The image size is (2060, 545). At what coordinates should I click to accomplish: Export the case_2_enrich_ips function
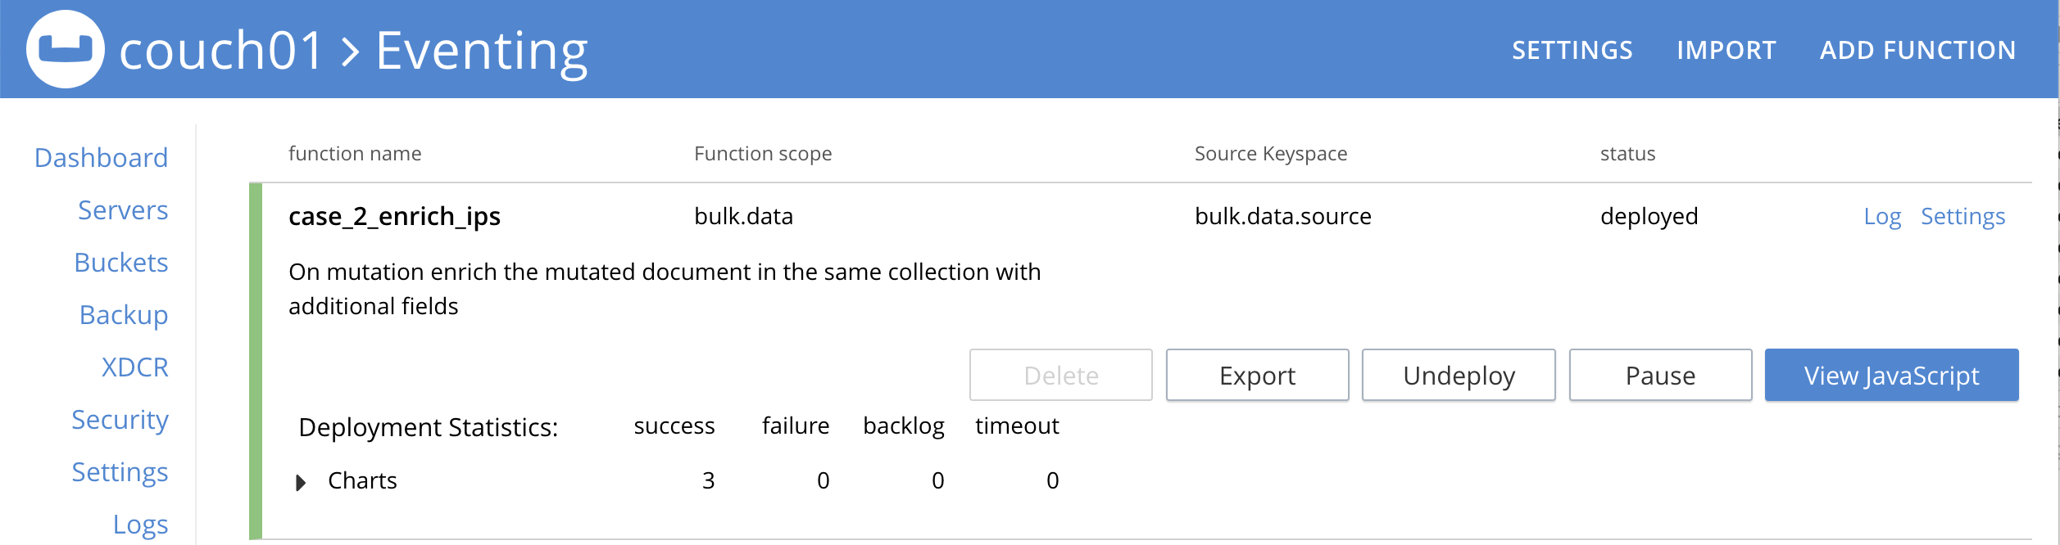point(1256,375)
